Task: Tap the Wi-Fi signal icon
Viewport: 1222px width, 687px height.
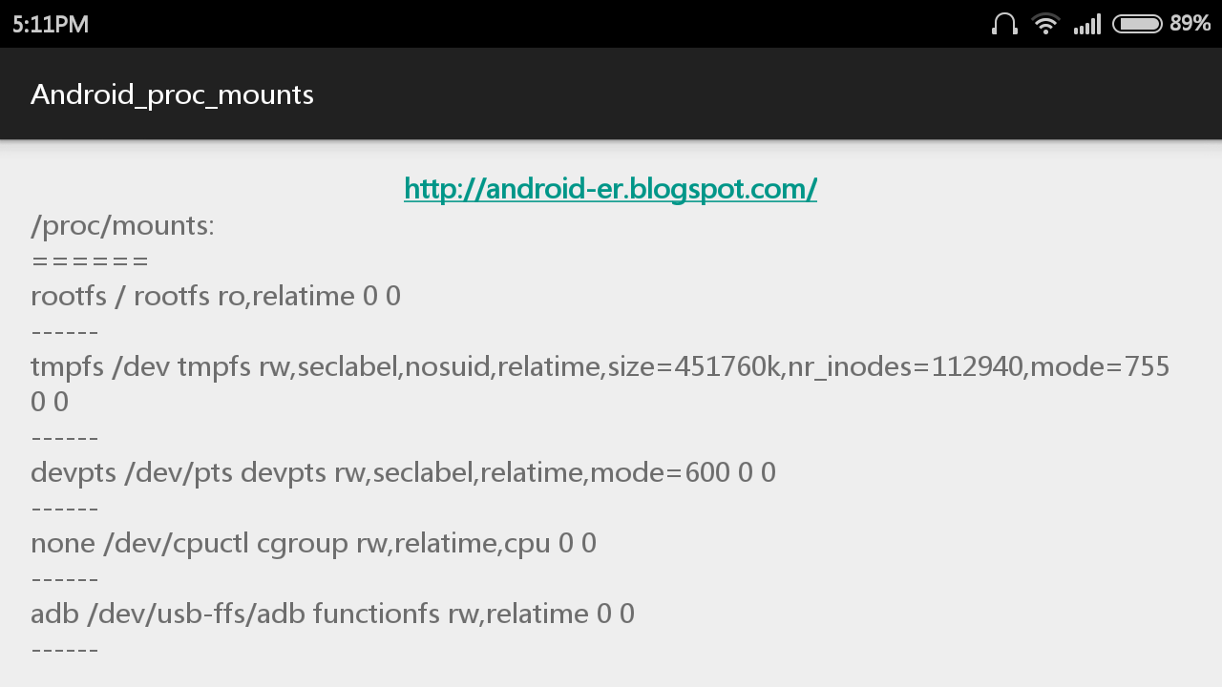Action: coord(1046,24)
